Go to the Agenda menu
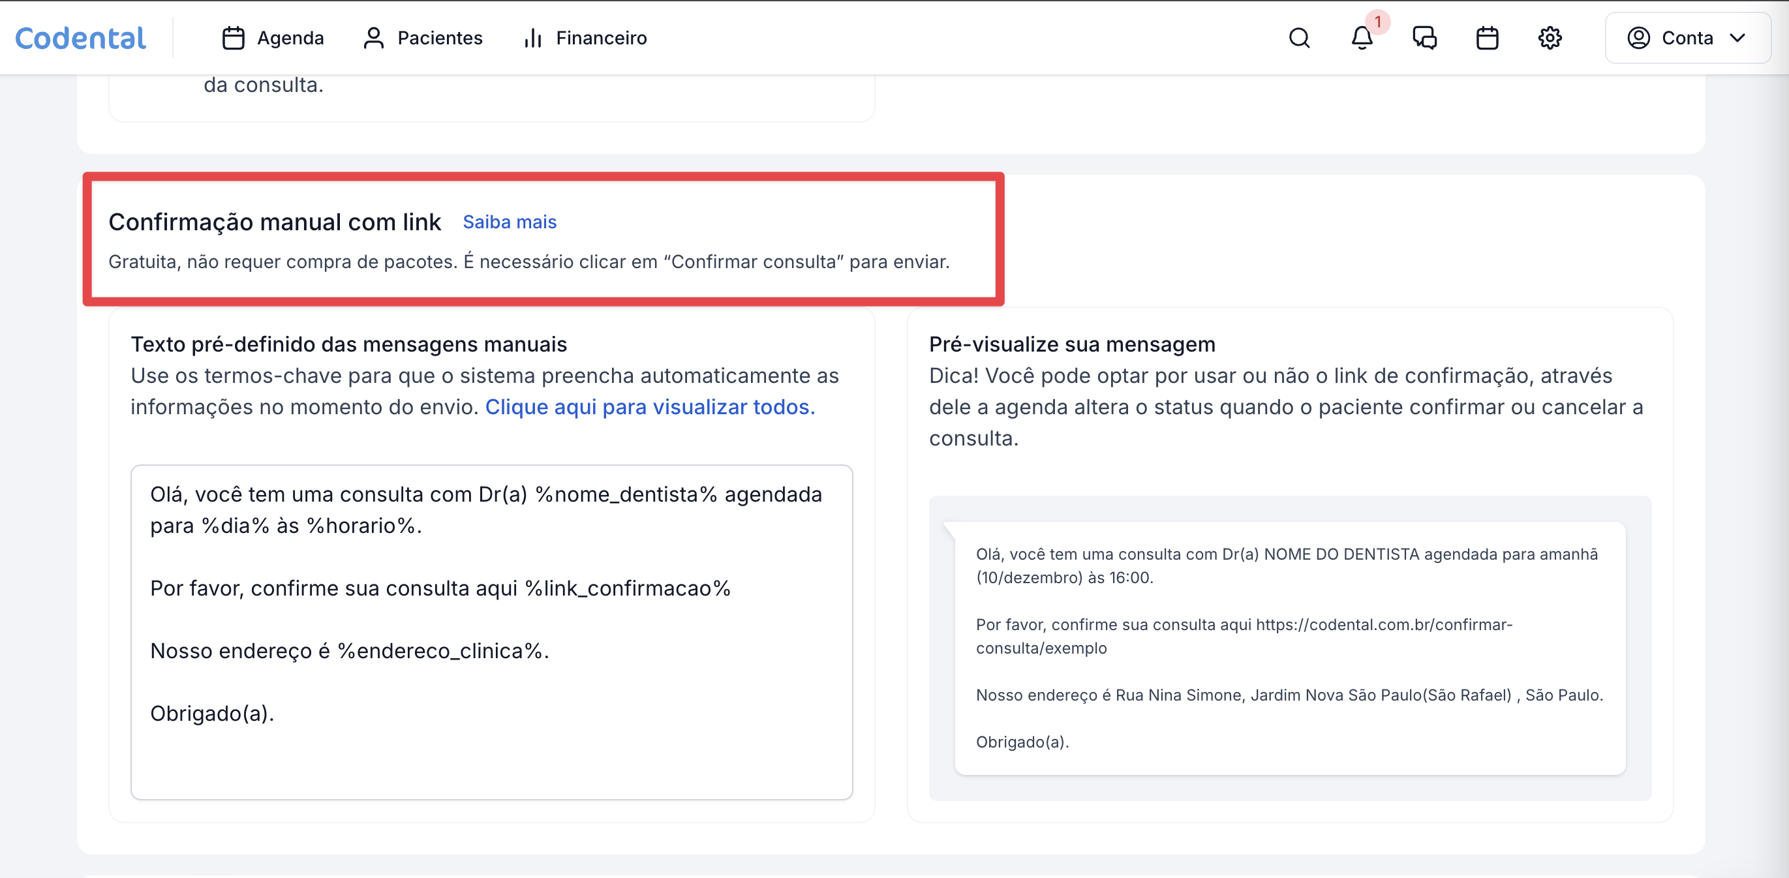 tap(290, 37)
